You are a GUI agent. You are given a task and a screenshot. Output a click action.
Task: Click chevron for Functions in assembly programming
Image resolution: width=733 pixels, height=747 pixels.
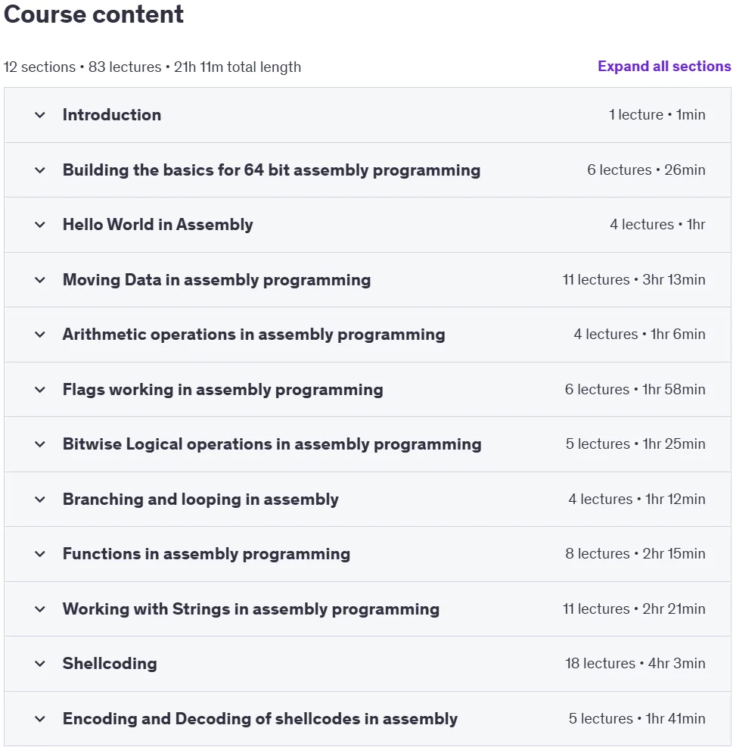(40, 554)
